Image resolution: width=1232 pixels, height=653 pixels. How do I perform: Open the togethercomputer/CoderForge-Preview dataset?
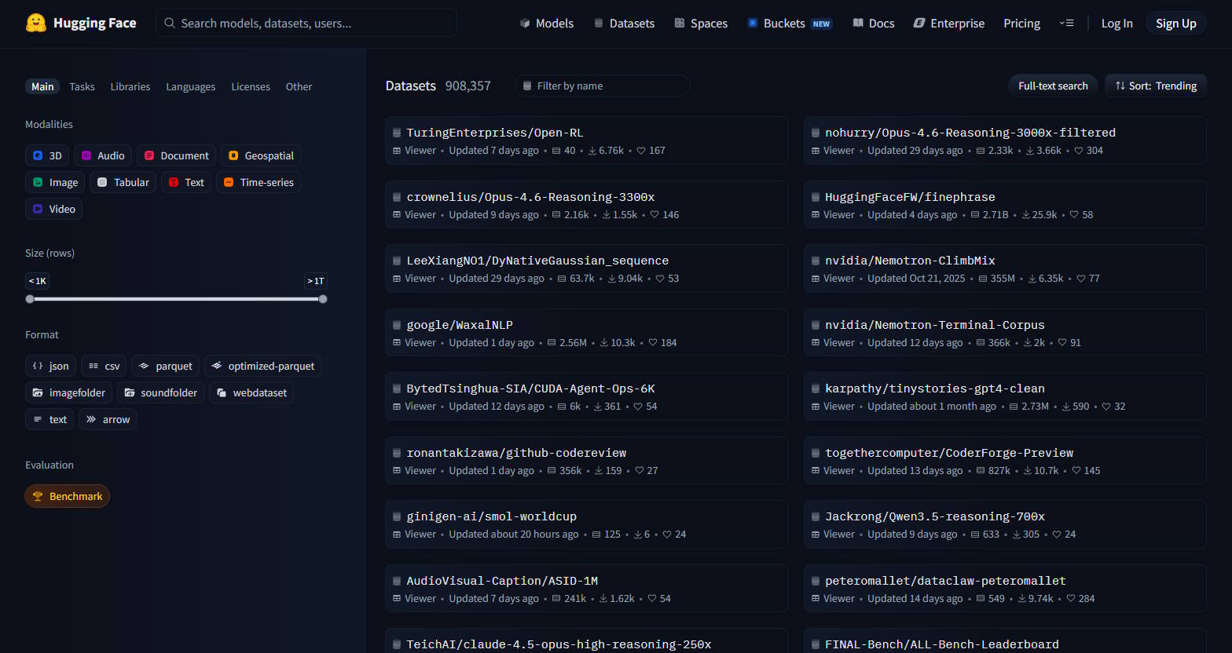(x=1005, y=461)
